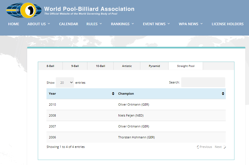This screenshot has height=165, width=249.
Task: Switch to the Artistic tab
Action: click(127, 66)
